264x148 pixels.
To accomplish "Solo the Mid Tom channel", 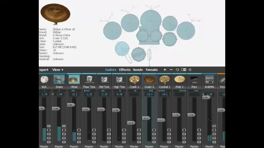I will 109,142.
